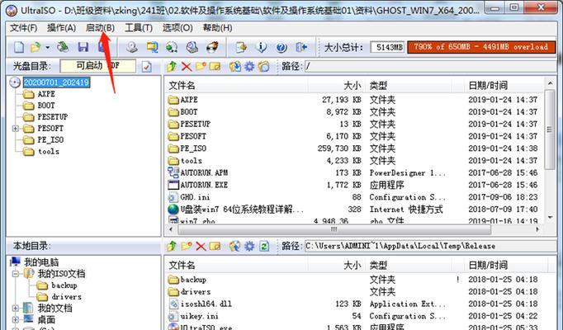The height and width of the screenshot is (330, 563).
Task: Expand the 我的文档 tree node
Action: tap(16, 308)
